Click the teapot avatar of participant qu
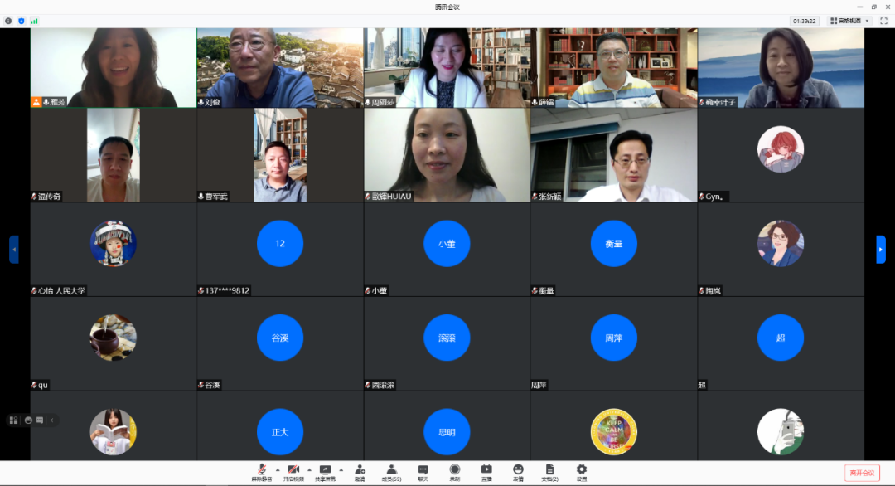 pos(113,338)
